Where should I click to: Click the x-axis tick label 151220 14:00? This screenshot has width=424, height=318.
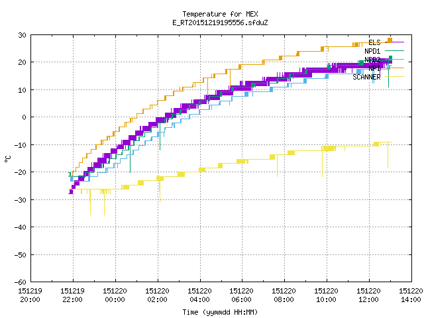point(411,295)
